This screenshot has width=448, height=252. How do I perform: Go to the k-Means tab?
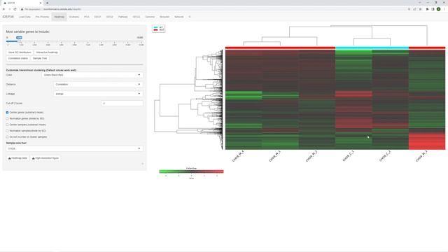pos(74,17)
